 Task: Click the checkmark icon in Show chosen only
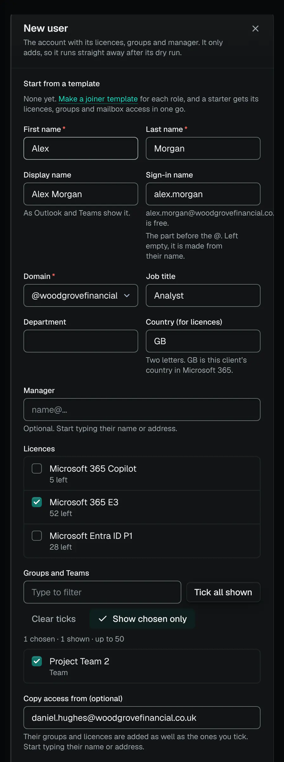point(102,619)
